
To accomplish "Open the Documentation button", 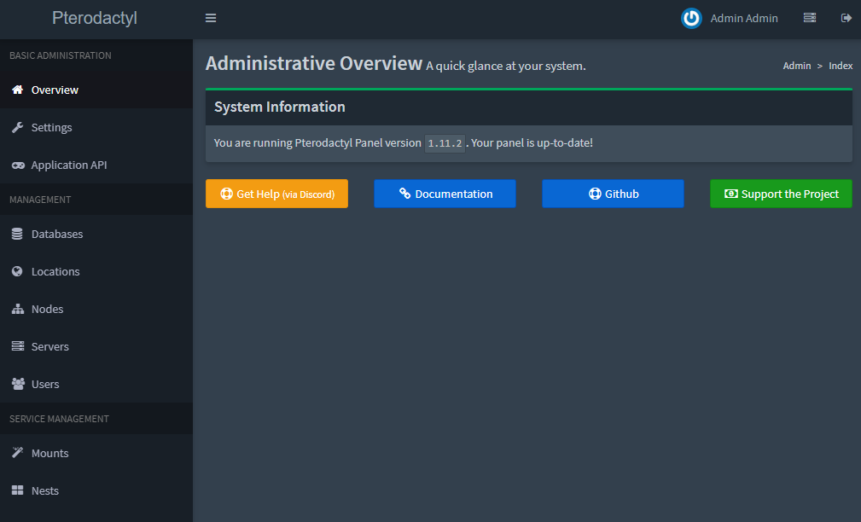I will 445,194.
